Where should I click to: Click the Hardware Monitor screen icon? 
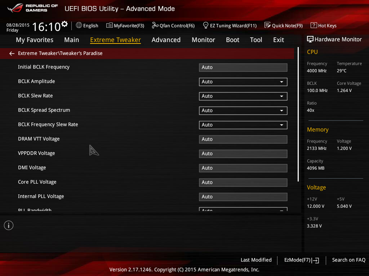point(310,39)
